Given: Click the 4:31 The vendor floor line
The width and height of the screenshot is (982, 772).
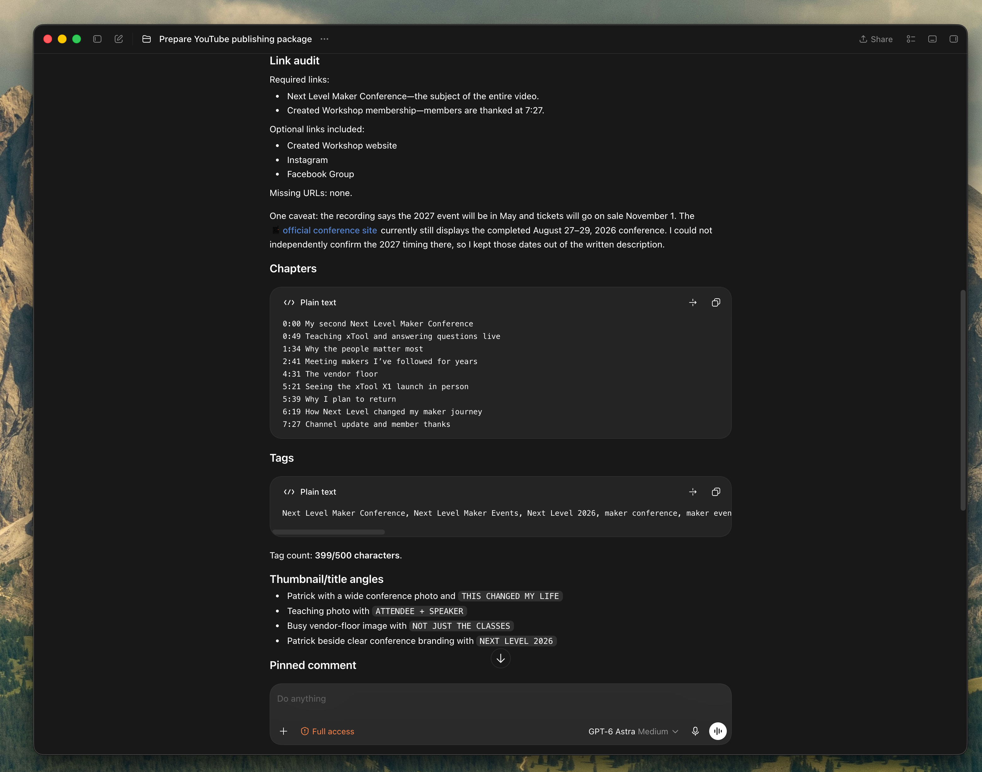Looking at the screenshot, I should [330, 374].
